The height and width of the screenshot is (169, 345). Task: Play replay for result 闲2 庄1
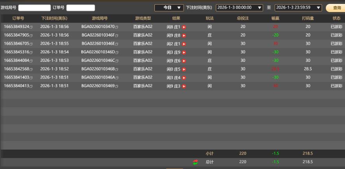click(x=184, y=44)
